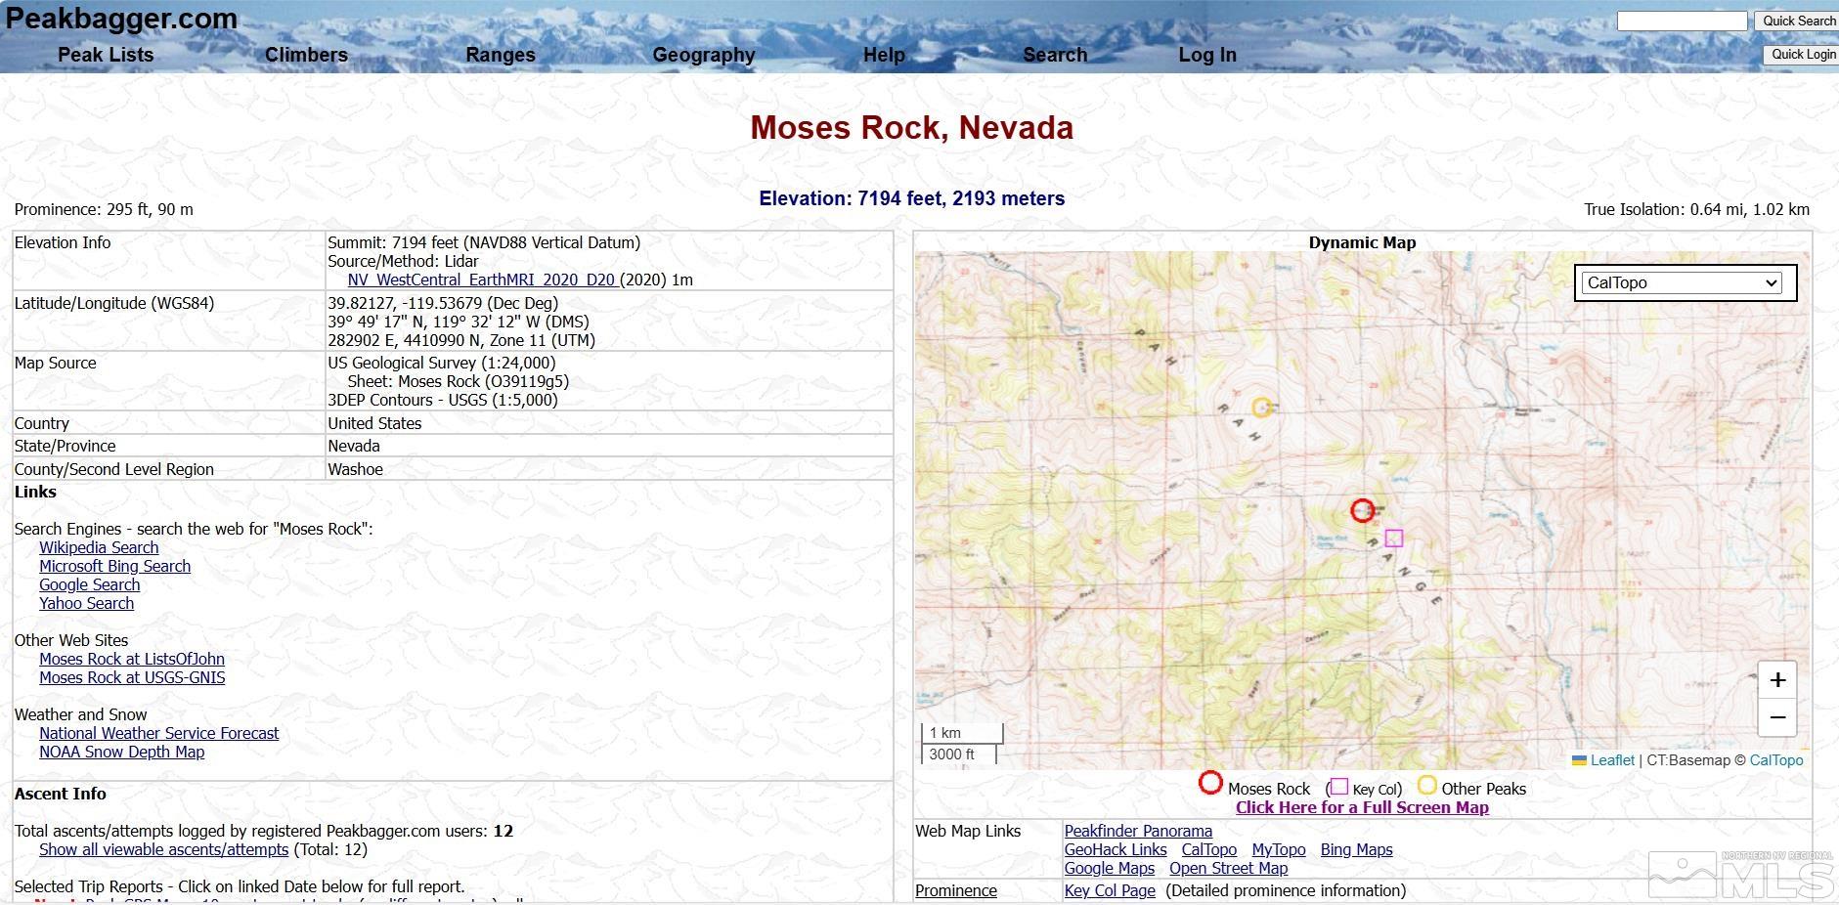Open the Peak Lists menu

tap(106, 55)
